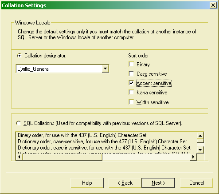The width and height of the screenshot is (219, 194).
Task: Open Help for Collation Settings
Action: point(87,183)
